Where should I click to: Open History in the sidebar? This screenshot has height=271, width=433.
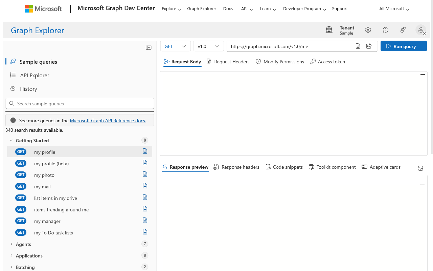click(x=28, y=89)
